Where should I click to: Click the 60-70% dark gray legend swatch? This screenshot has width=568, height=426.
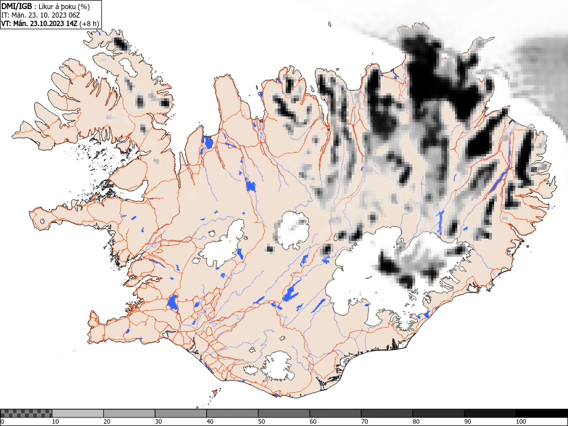point(336,414)
